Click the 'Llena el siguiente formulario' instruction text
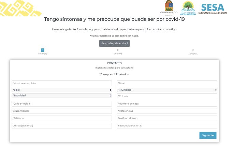This screenshot has width=232, height=152. point(114,29)
